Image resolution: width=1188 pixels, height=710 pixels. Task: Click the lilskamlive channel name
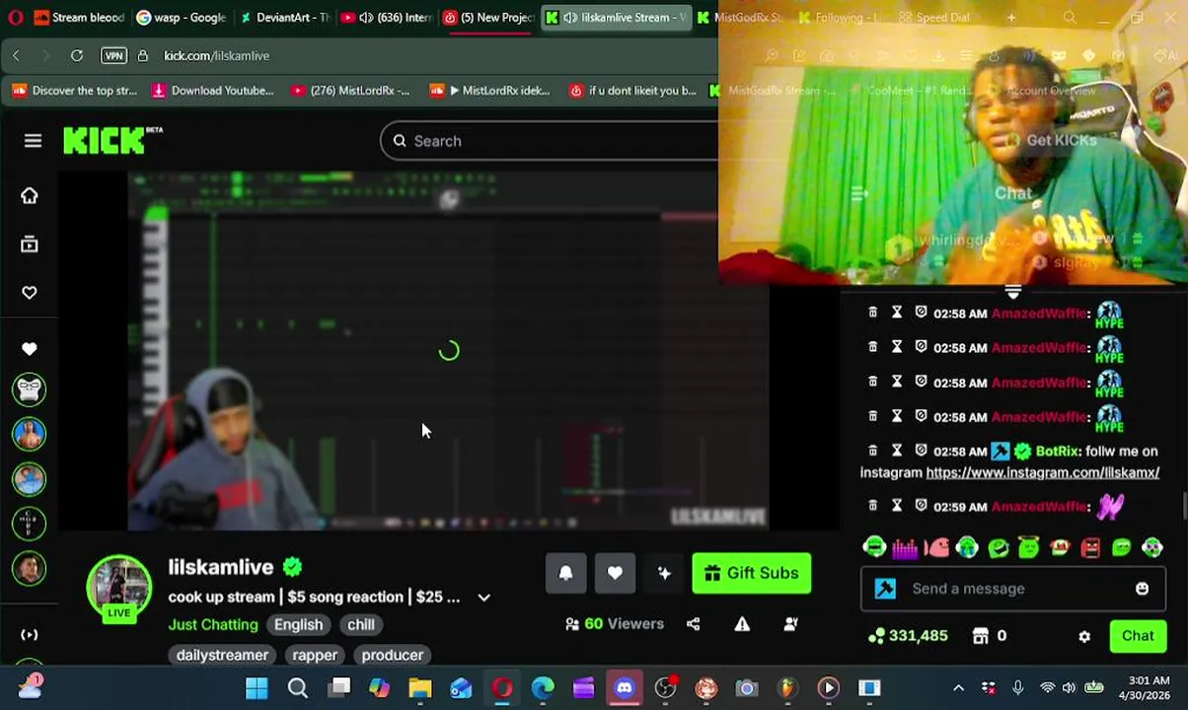click(221, 567)
